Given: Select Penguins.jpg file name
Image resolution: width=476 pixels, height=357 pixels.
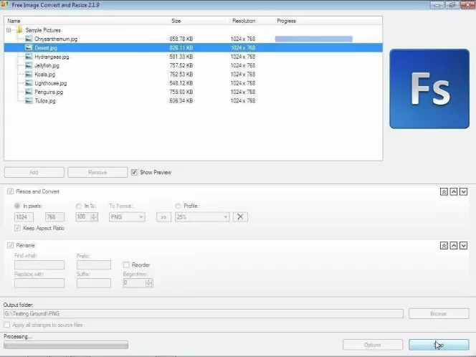Looking at the screenshot, I should pos(49,92).
